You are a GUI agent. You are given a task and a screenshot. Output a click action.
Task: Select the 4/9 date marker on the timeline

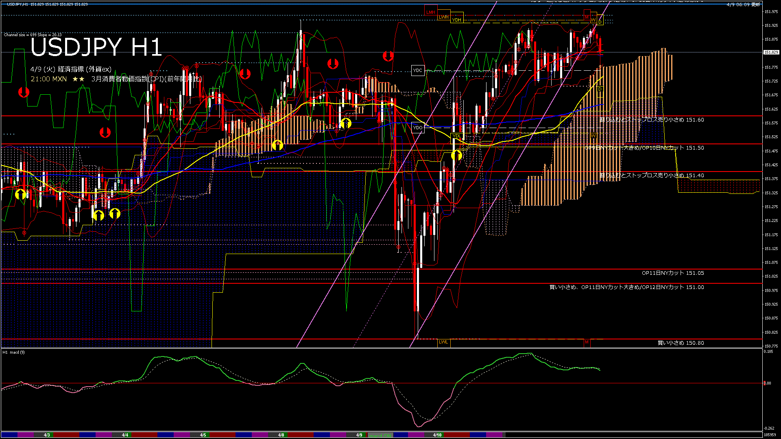(359, 435)
